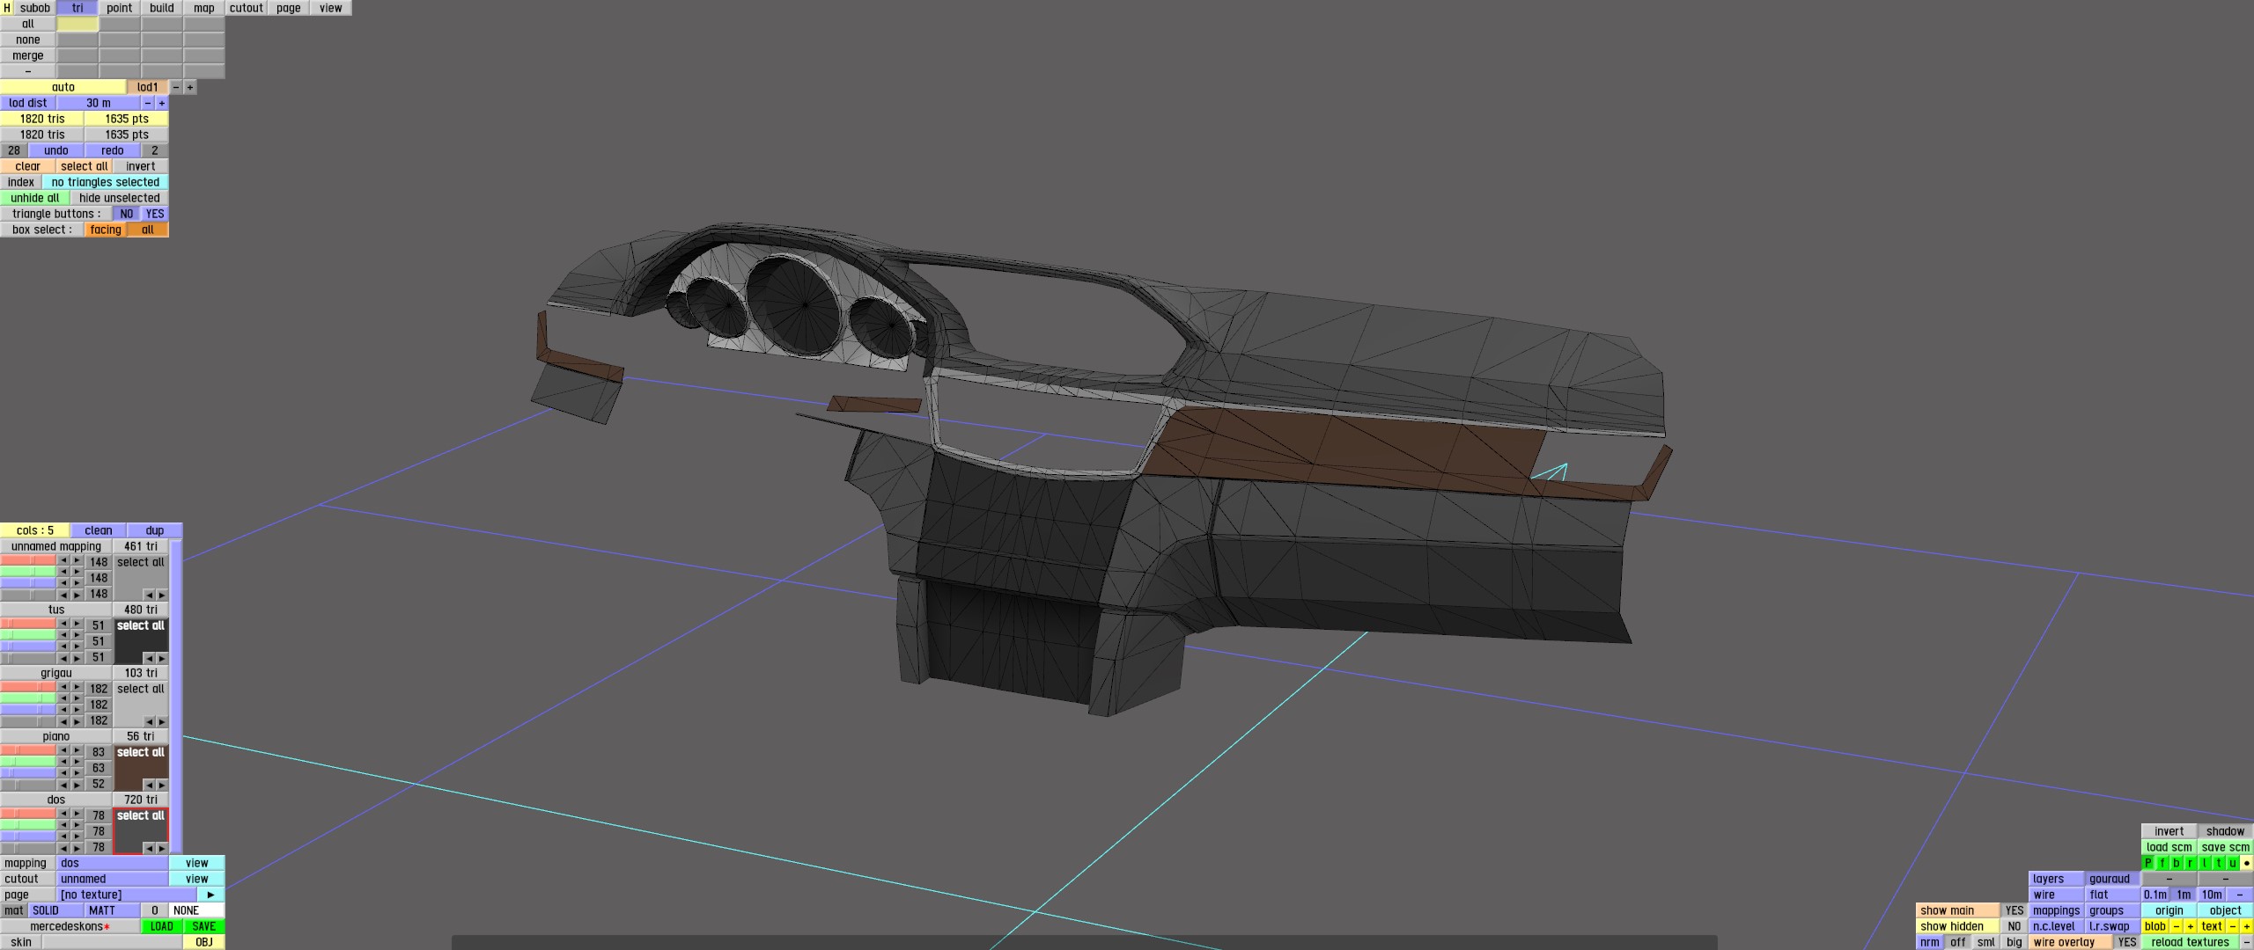Viewport: 2254px width, 950px height.
Task: Click the mapping dos name field
Action: click(x=113, y=863)
